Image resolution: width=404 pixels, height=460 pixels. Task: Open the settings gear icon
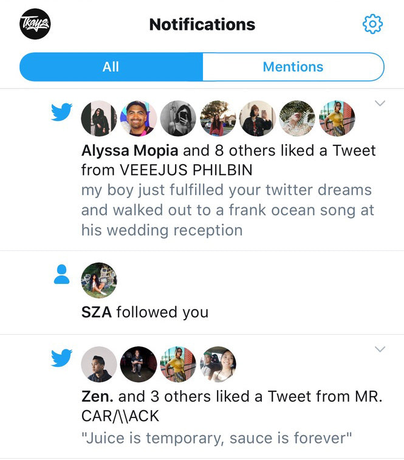(x=372, y=24)
